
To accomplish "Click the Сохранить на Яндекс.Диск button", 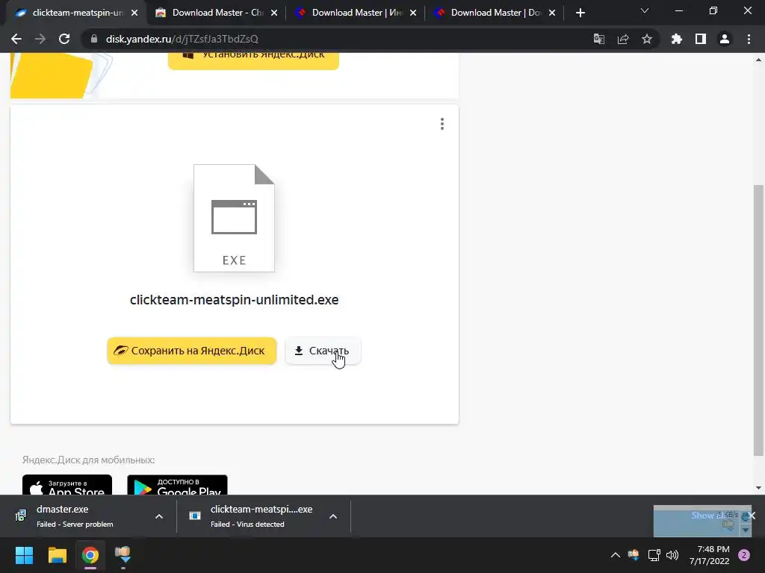I will (192, 351).
